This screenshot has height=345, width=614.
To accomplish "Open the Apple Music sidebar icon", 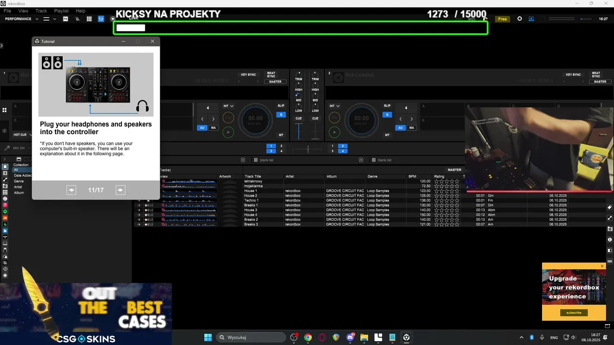I will (5, 205).
